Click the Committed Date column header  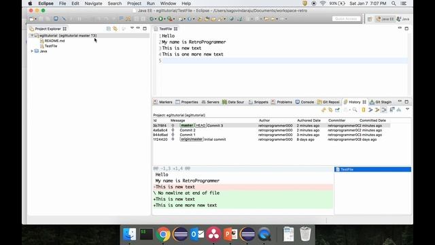tap(372, 120)
